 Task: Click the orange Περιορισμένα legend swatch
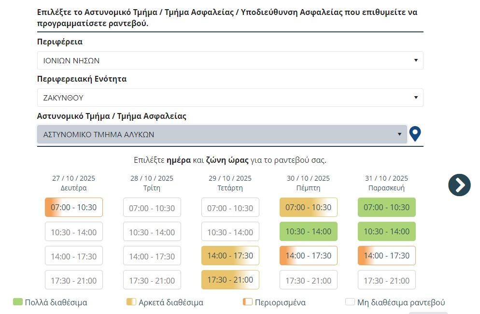pyautogui.click(x=248, y=302)
